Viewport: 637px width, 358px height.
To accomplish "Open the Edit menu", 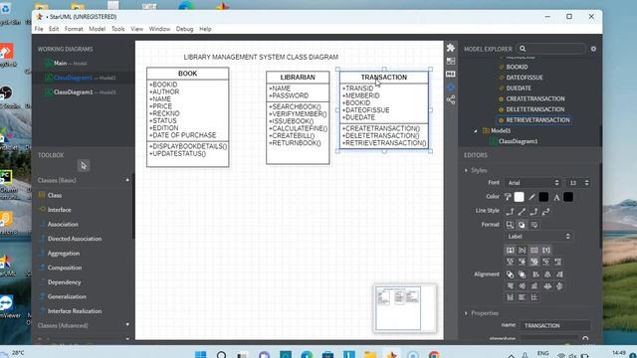I will point(54,29).
